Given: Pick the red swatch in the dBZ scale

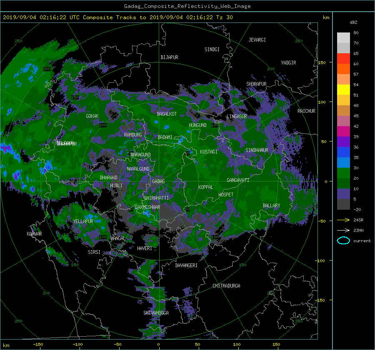Looking at the screenshot, I should tap(343, 58).
